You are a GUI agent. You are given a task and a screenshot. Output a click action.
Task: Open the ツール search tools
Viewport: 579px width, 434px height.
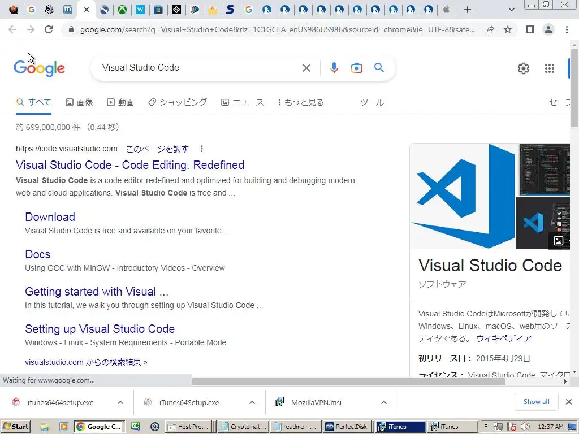[372, 102]
